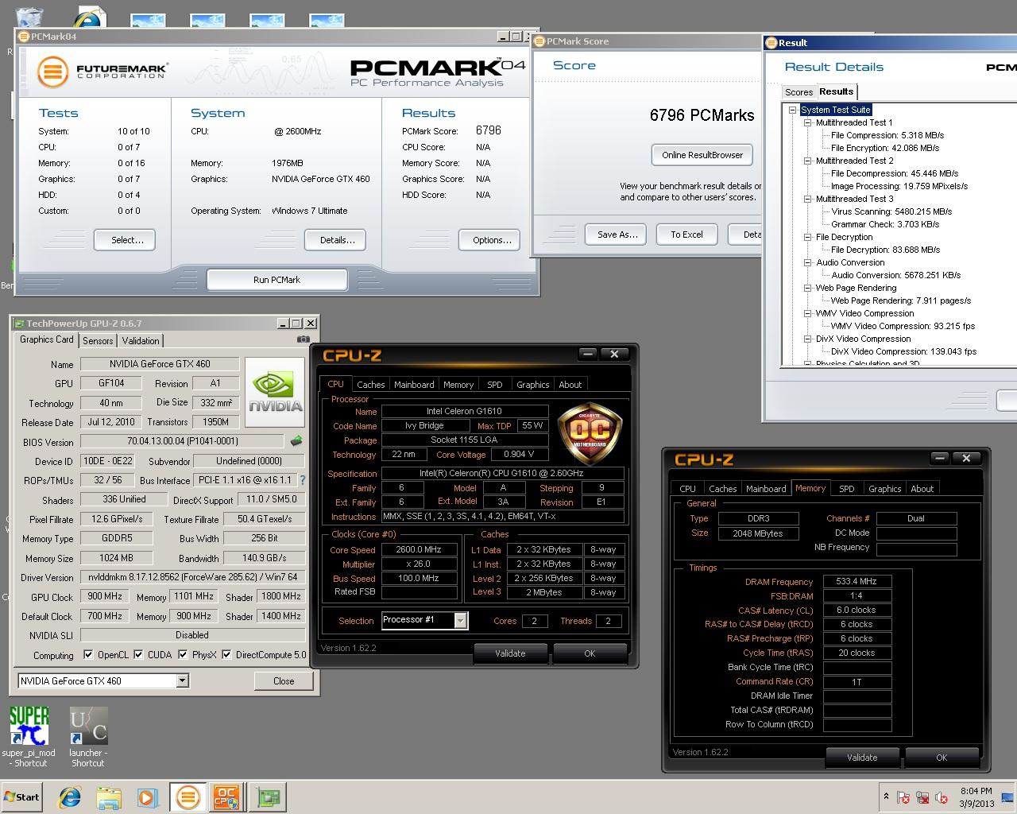Open Internet Explorer from the taskbar
Image resolution: width=1017 pixels, height=814 pixels.
click(70, 797)
